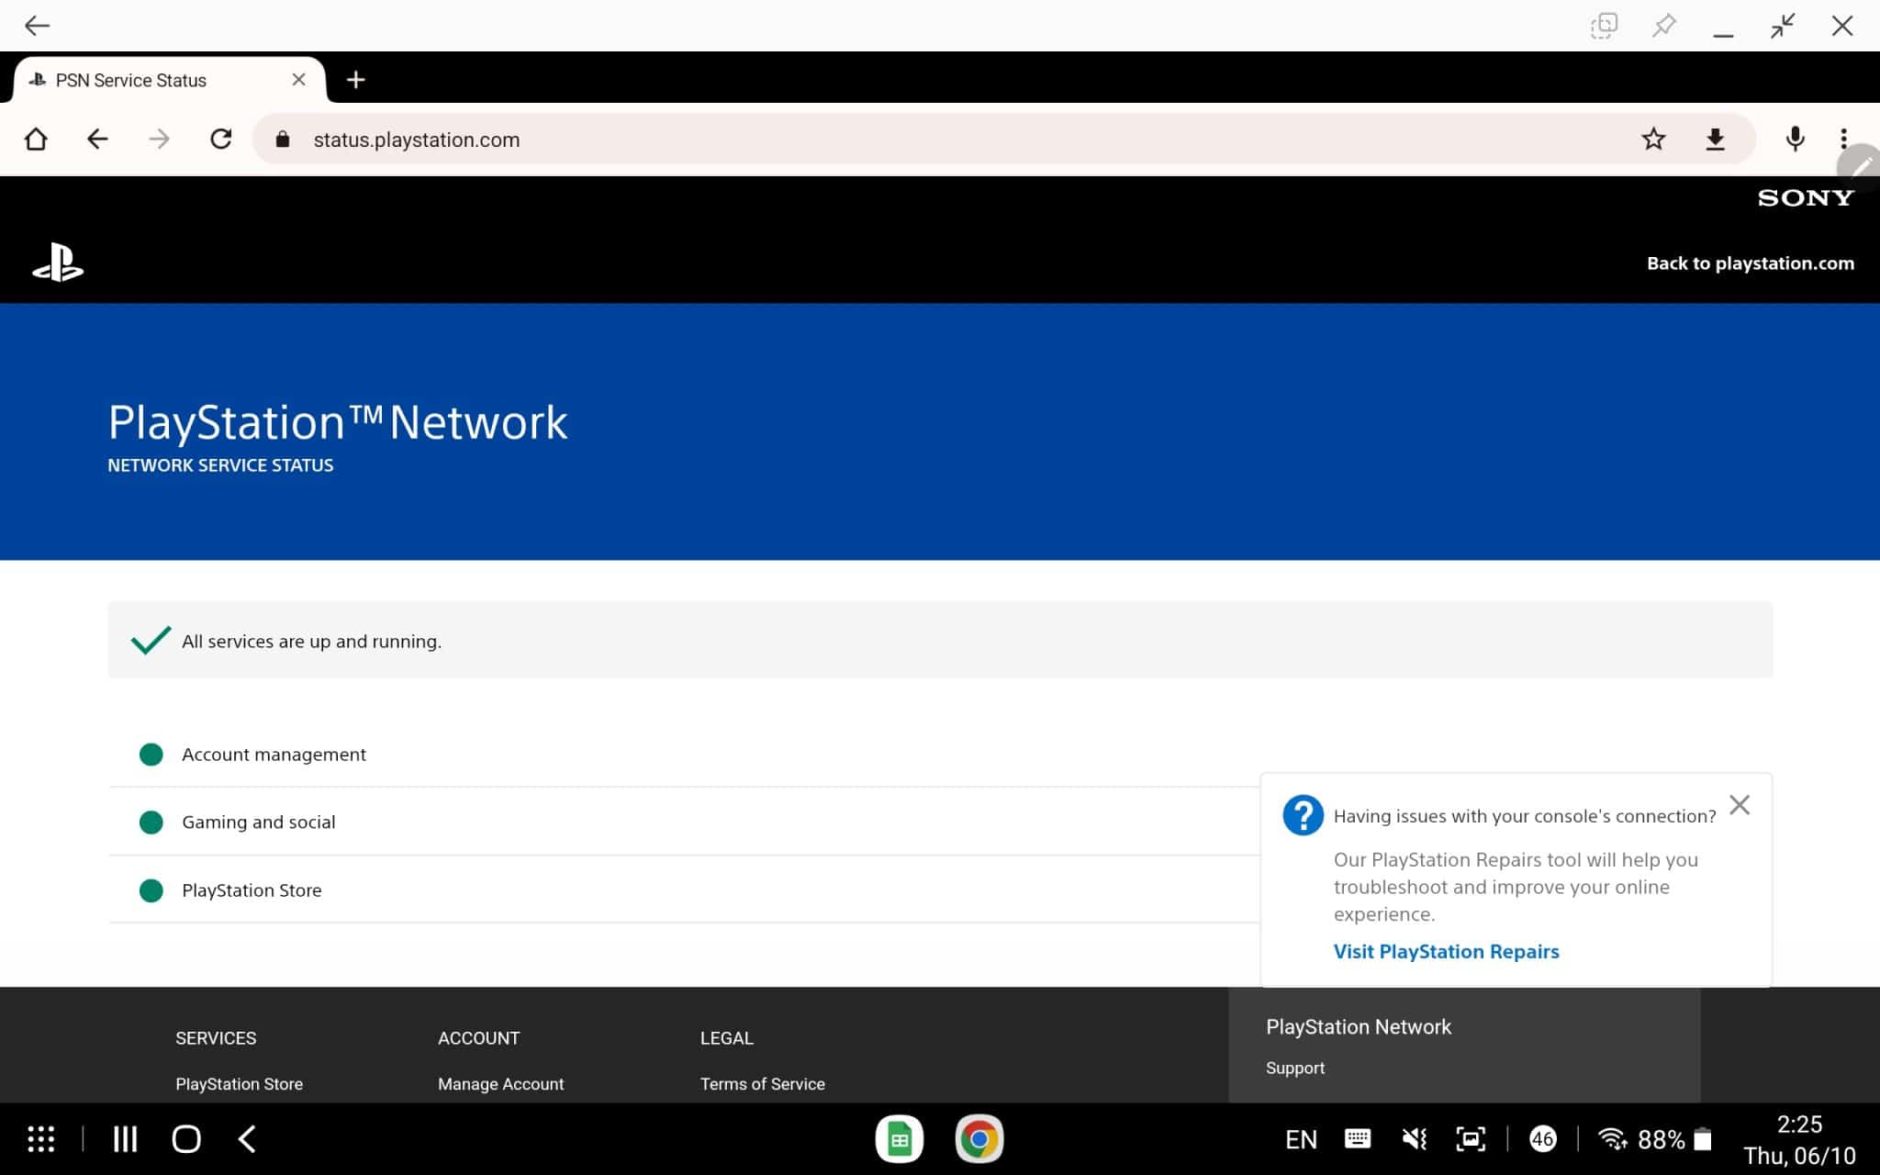Viewport: 1880px width, 1175px height.
Task: Expand the app grid launcher in taskbar
Action: click(40, 1138)
